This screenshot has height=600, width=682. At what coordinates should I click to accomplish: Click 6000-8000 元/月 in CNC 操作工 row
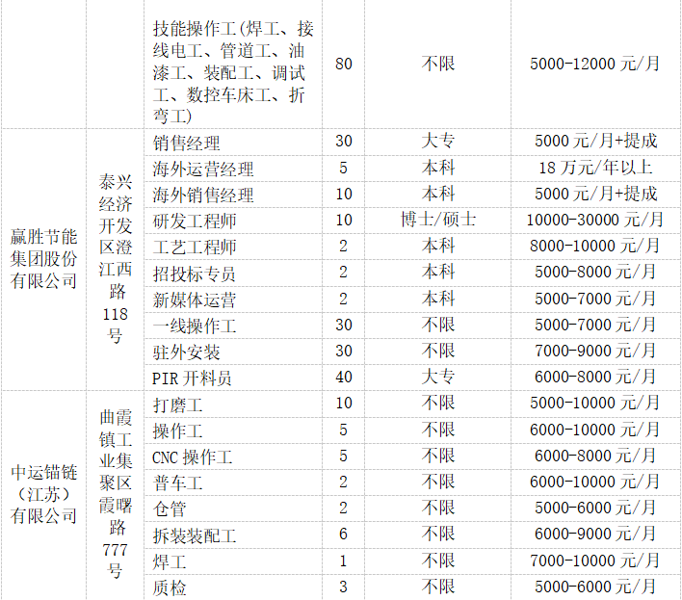point(595,456)
